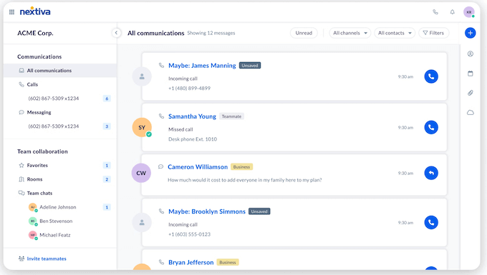
Task: Click the Unsaved tag on James Manning
Action: point(250,66)
